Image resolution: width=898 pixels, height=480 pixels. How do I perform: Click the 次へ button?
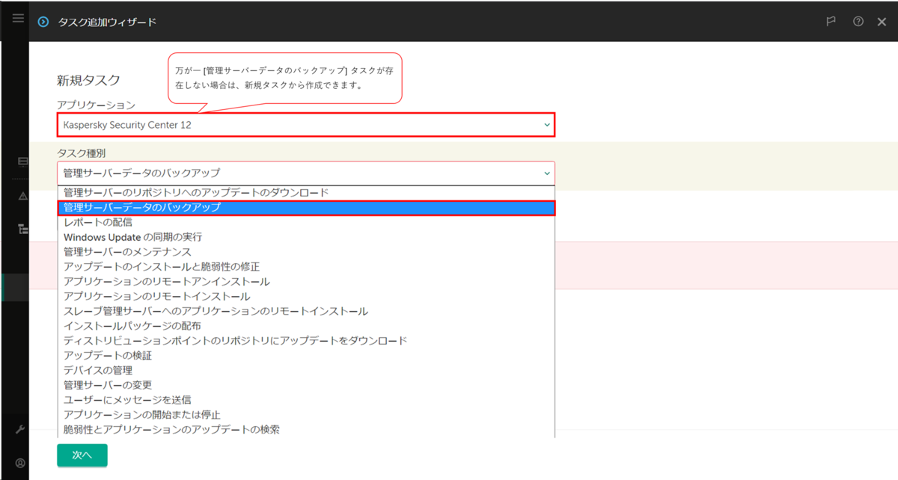click(82, 455)
